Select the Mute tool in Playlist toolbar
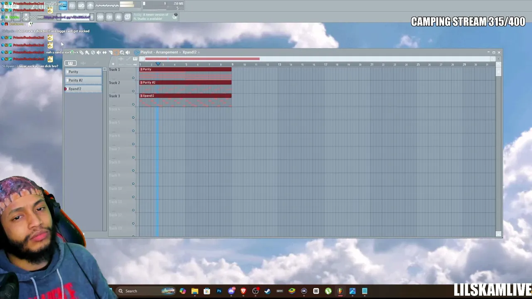Viewport: 532px width, 299px height. (x=99, y=52)
